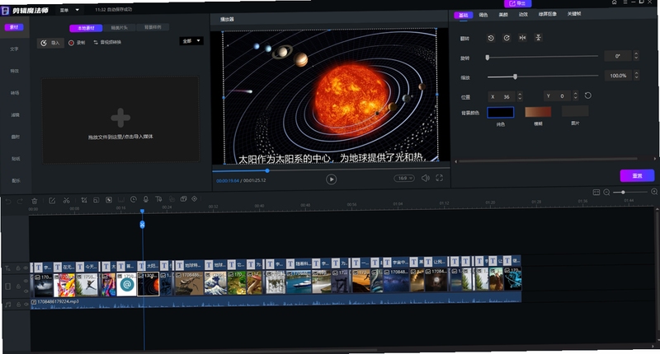
Task: Open the 滤镜 filters section in sidebar
Action: [x=15, y=114]
